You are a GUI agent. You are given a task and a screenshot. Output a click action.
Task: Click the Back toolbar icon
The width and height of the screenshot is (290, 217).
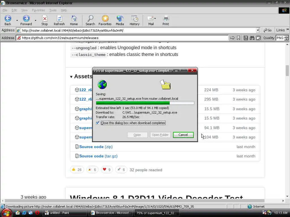[8, 19]
